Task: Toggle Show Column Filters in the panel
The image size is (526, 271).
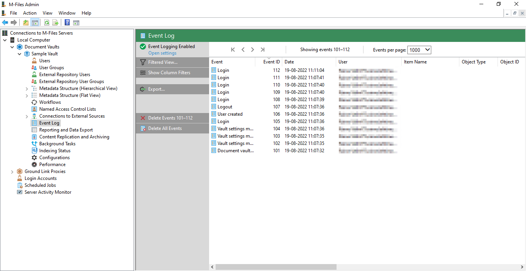Action: coord(169,73)
